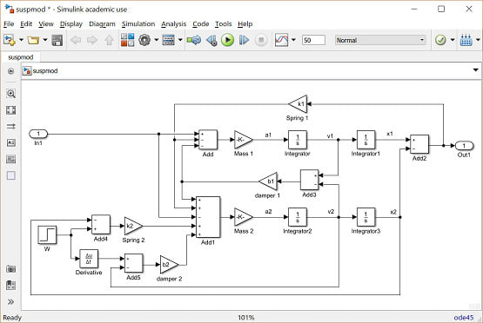Viewport: 483px width, 323px height.
Task: Click the ode45 solver link in status bar
Action: click(463, 318)
